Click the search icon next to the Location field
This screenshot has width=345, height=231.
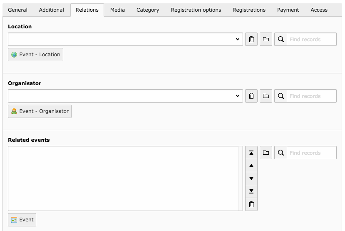click(x=281, y=39)
